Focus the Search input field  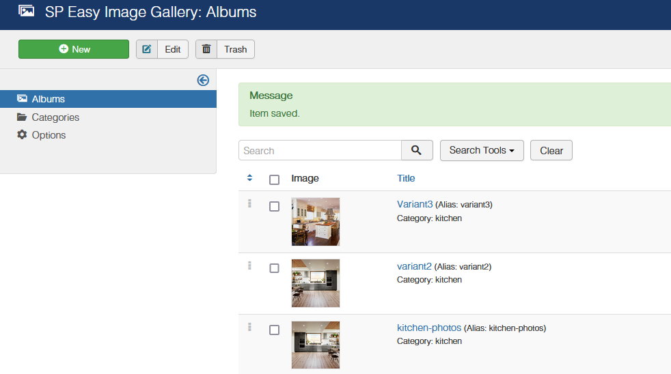320,150
